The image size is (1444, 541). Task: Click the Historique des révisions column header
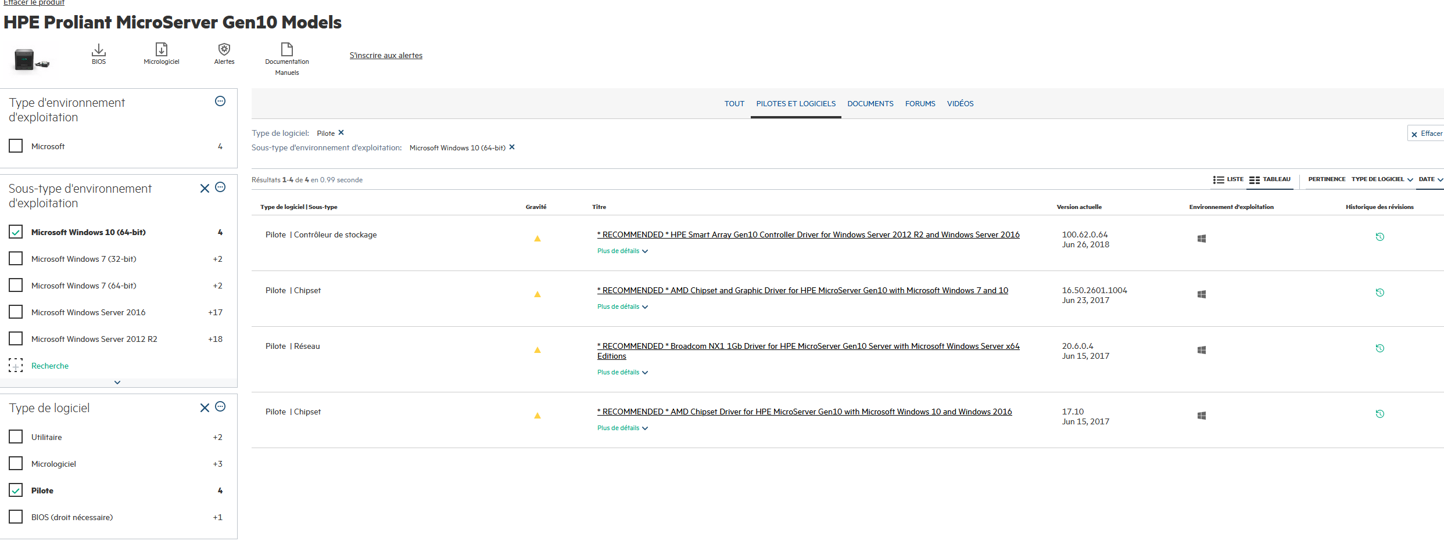pyautogui.click(x=1379, y=207)
